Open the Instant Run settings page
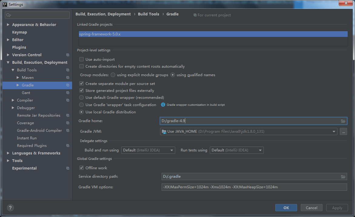The image size is (355, 217). tap(27, 138)
